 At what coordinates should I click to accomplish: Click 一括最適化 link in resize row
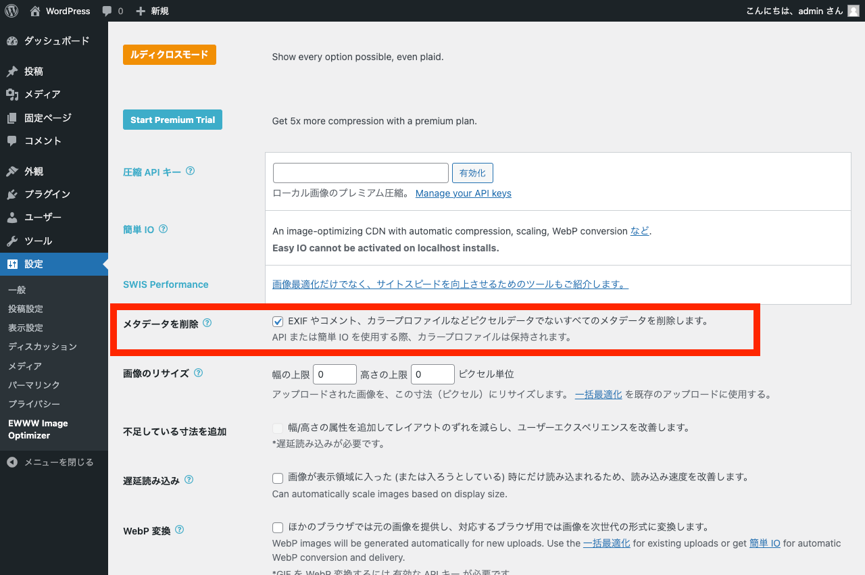coord(599,394)
